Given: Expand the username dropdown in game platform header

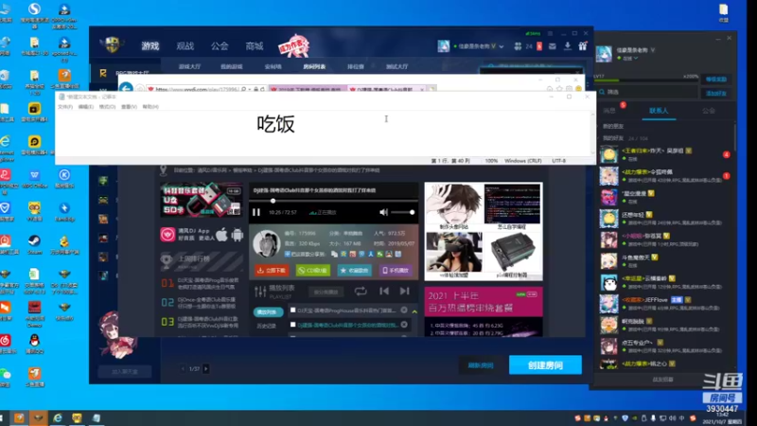Looking at the screenshot, I should point(502,46).
